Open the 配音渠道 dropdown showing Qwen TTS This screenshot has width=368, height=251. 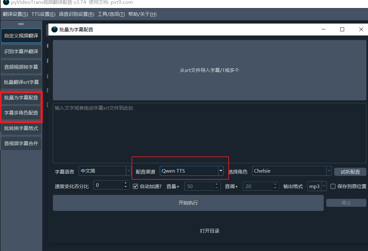192,171
